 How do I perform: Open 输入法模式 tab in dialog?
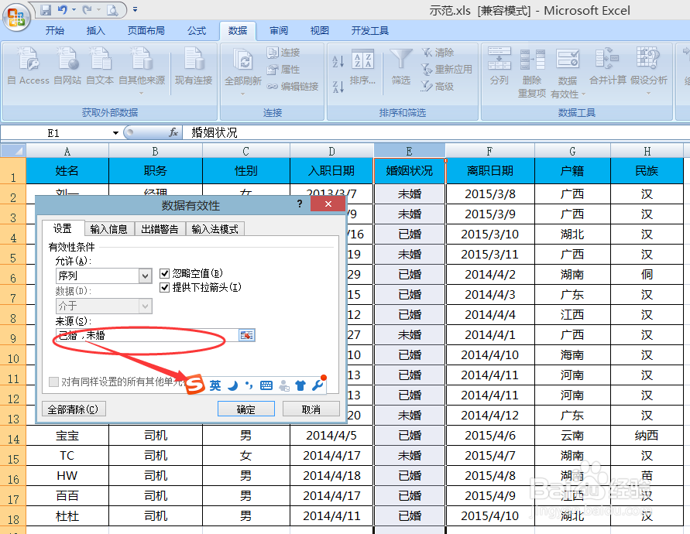[215, 229]
